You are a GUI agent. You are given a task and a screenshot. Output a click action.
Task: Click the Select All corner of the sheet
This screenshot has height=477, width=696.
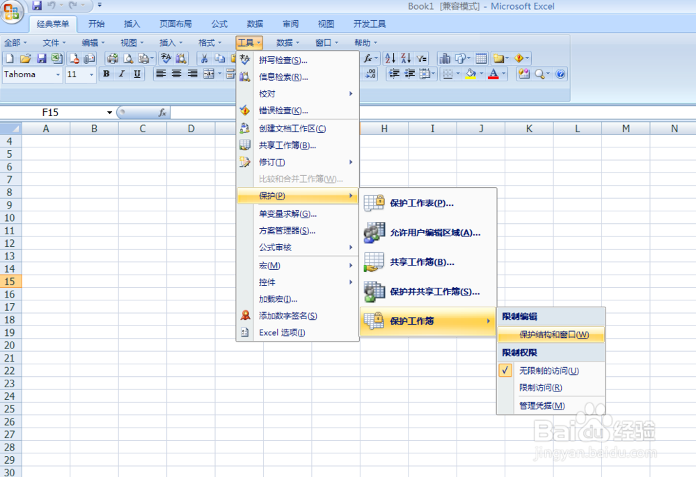10,129
